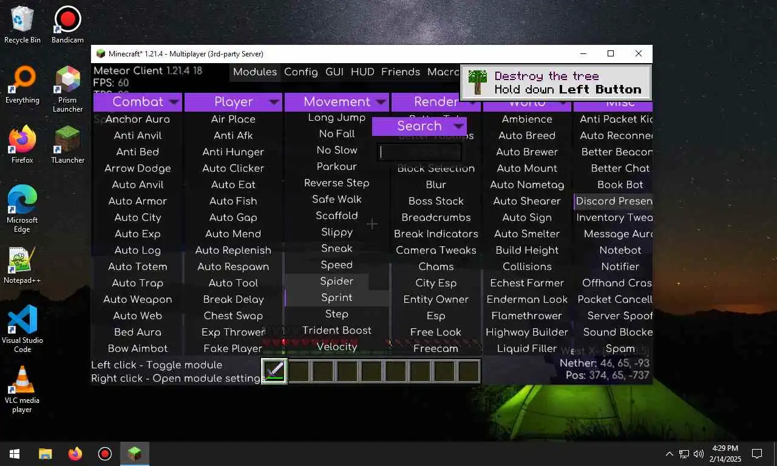Open the GUI tab
Image resolution: width=777 pixels, height=466 pixels.
(334, 72)
